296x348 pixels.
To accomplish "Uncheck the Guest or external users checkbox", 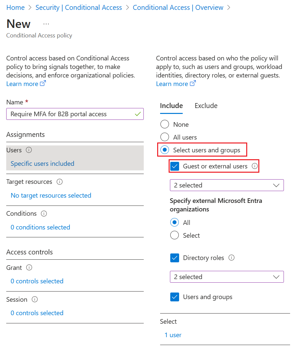I will coord(175,166).
